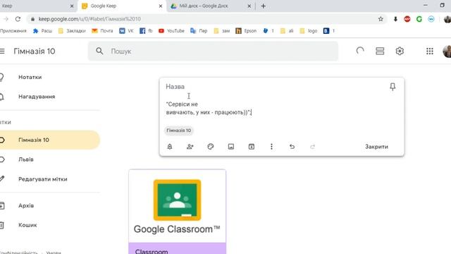This screenshot has height=254, width=451.
Task: Refresh notes with the circular icon
Action: coord(360,51)
